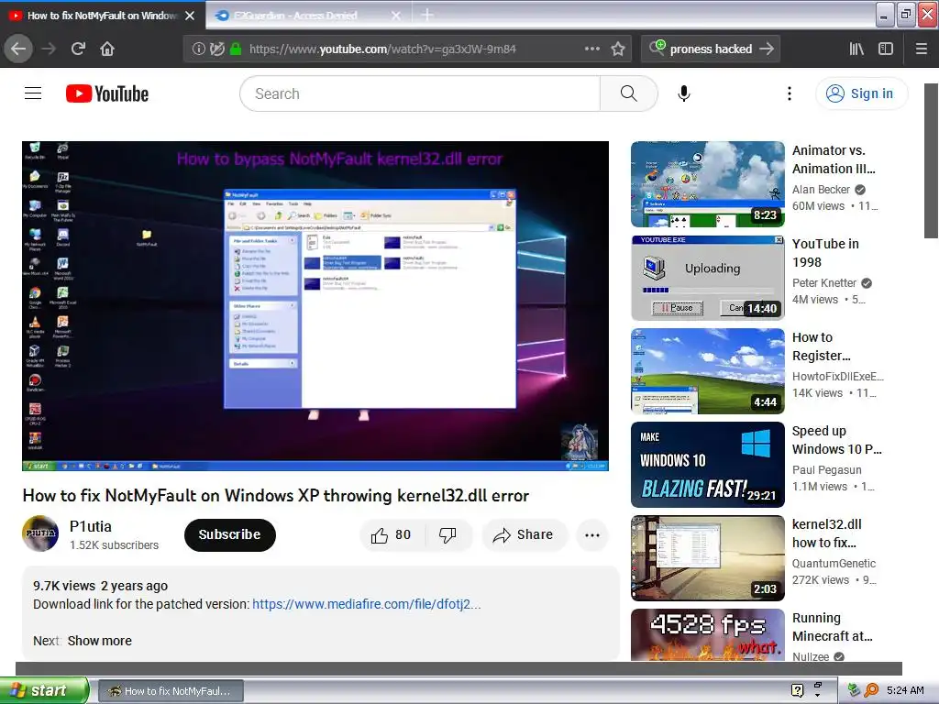Click channel name Alan Becker
The width and height of the screenshot is (939, 704).
[x=821, y=190]
